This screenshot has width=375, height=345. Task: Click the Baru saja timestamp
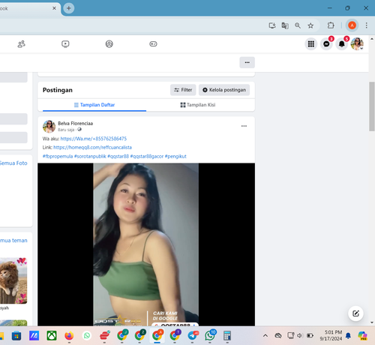point(66,130)
